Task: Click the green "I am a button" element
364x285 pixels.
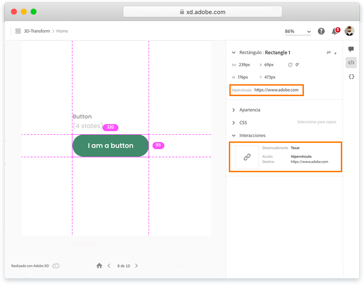Action: pos(111,146)
